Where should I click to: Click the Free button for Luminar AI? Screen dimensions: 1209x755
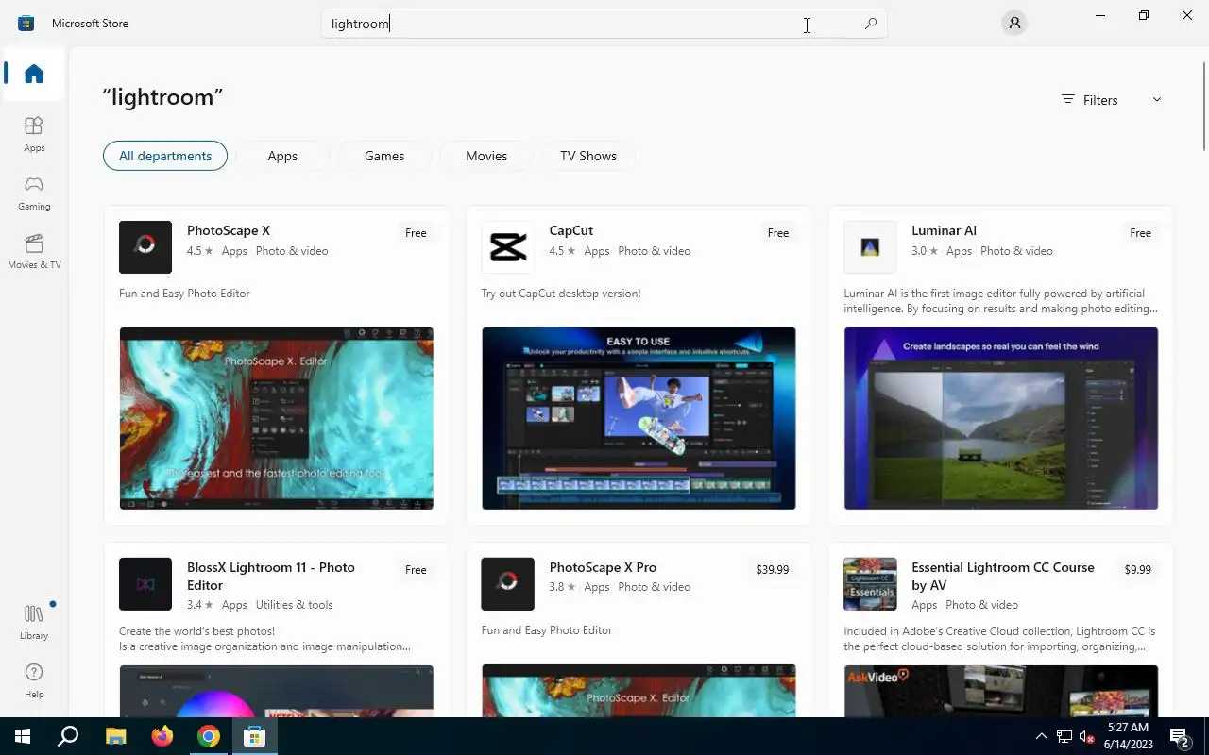point(1141,233)
